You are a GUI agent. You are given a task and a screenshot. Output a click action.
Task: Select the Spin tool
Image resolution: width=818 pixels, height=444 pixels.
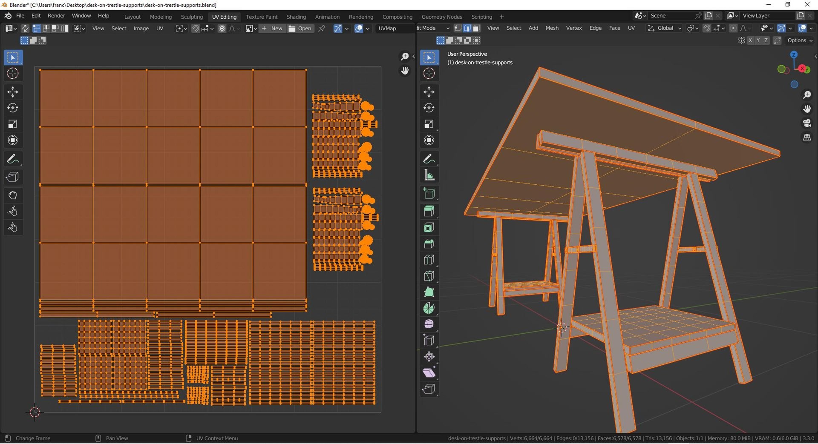429,308
